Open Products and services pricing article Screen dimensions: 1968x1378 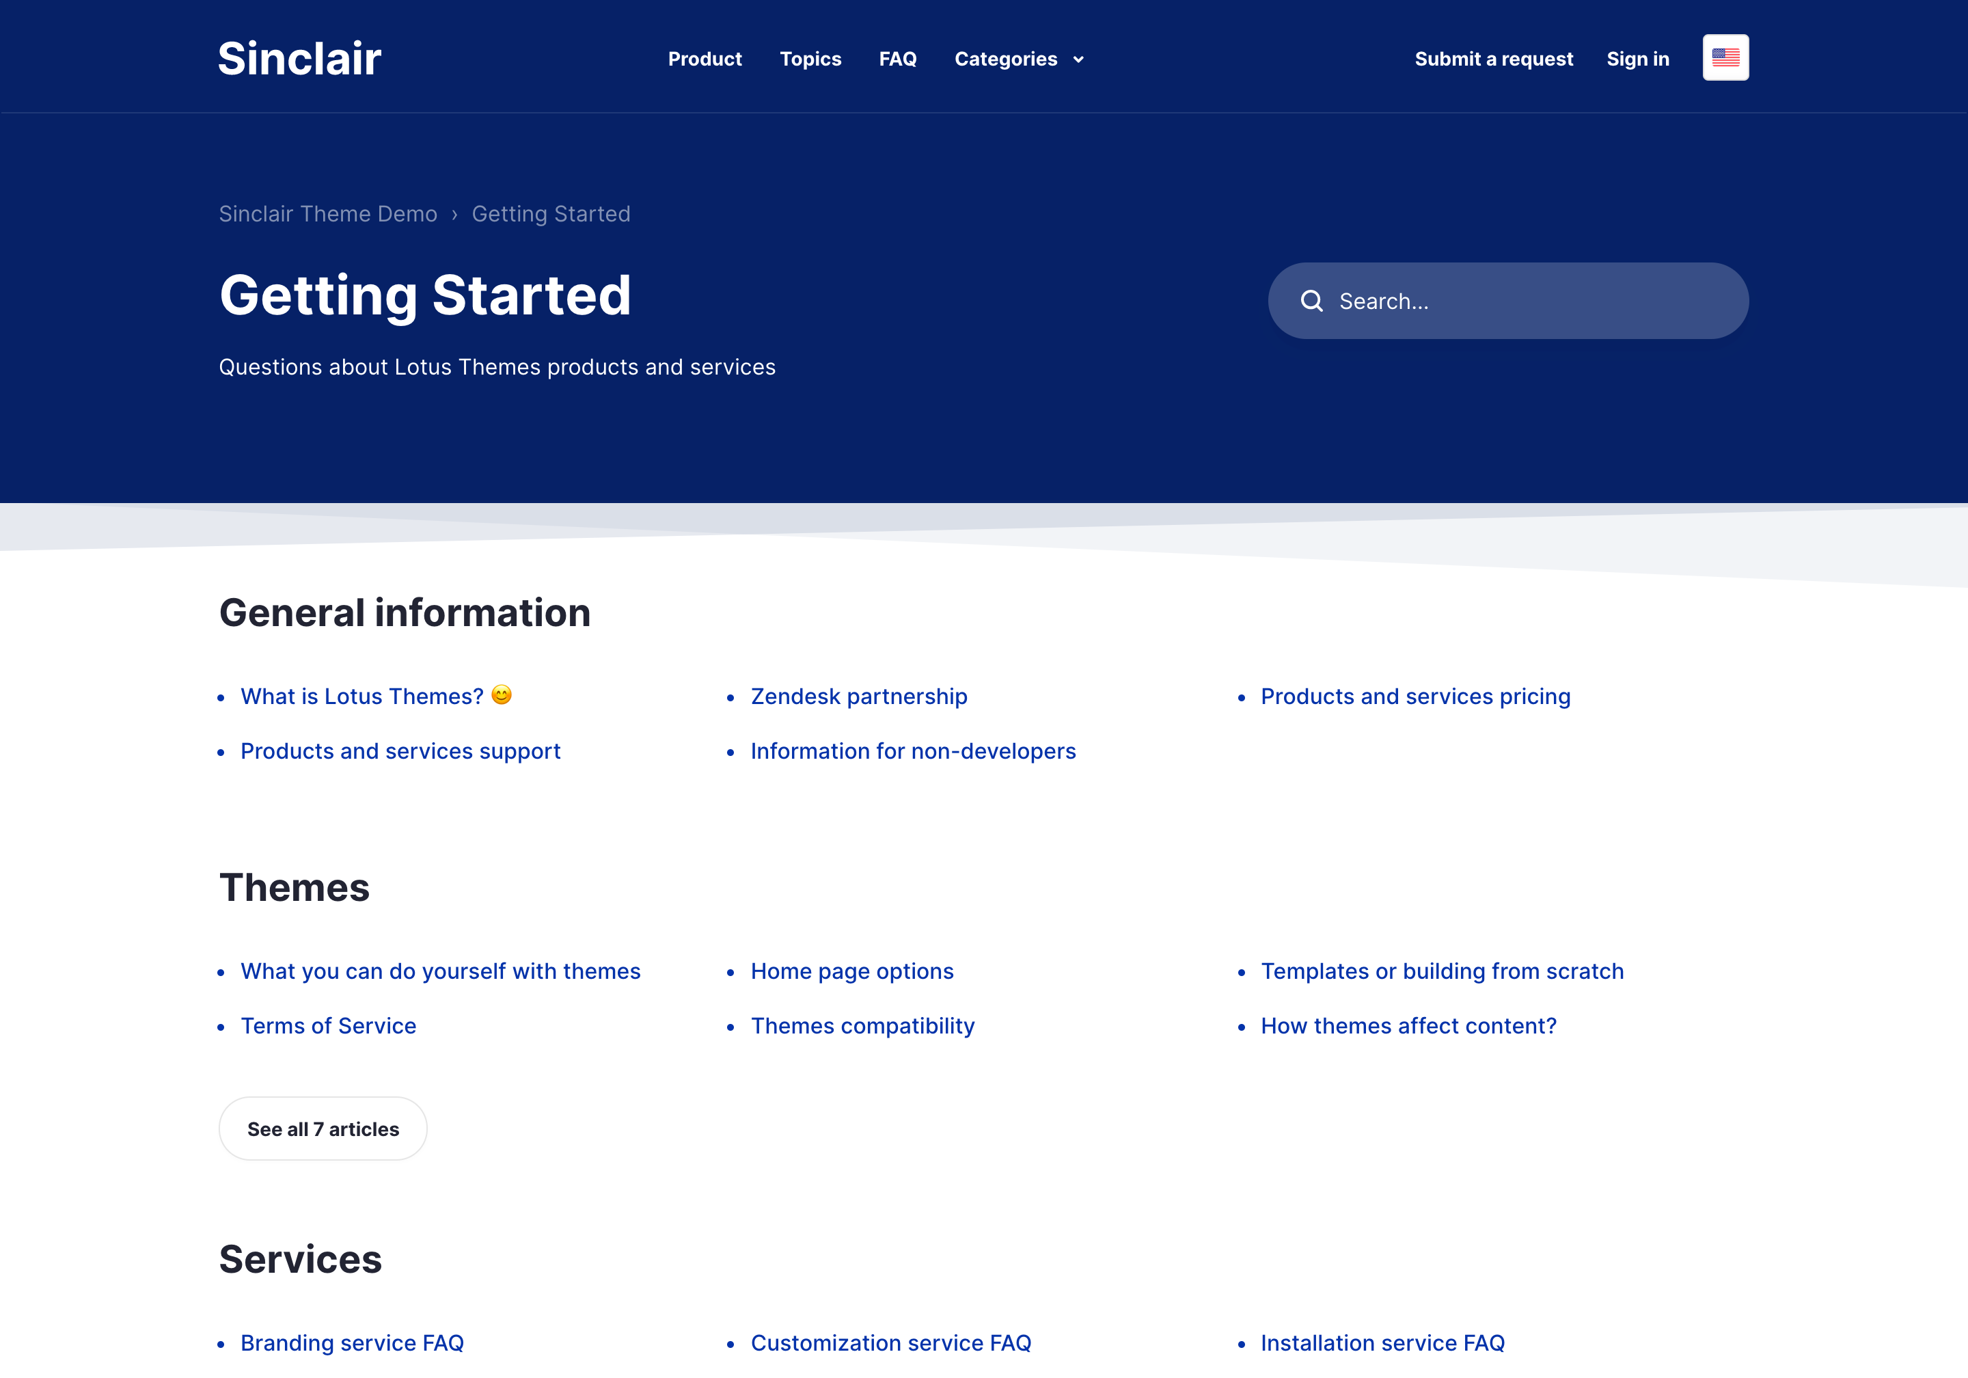coord(1415,697)
